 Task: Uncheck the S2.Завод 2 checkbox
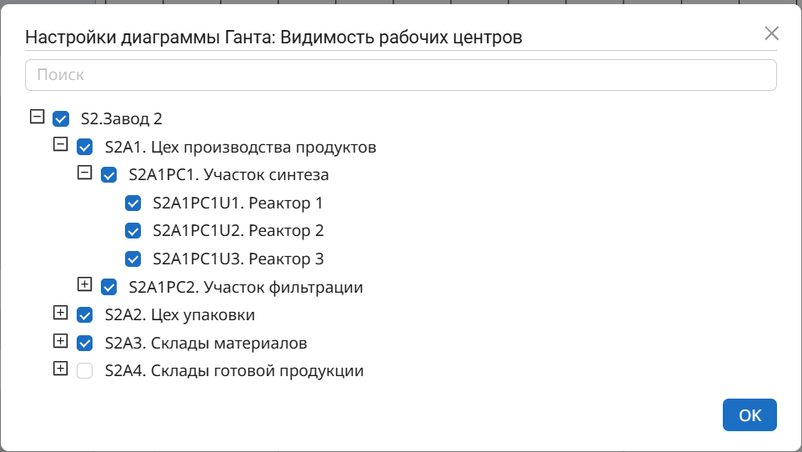coord(61,119)
